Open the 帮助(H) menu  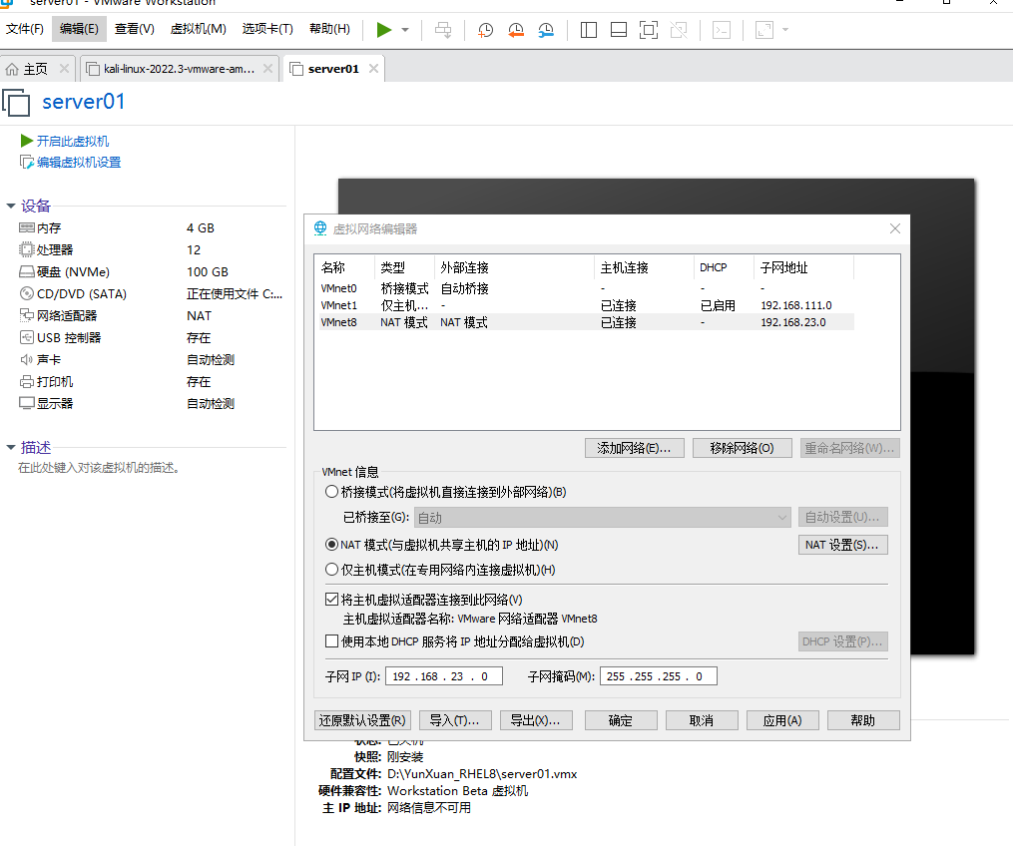point(329,29)
